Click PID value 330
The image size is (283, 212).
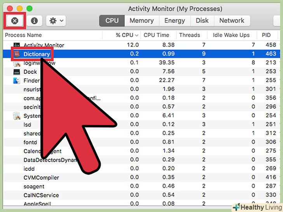271,195
